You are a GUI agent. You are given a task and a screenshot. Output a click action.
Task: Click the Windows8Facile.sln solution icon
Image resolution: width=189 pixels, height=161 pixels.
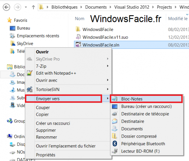78,45
